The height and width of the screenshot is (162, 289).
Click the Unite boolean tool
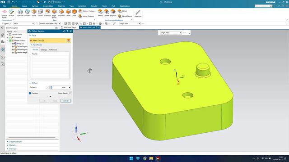[x=40, y=13]
